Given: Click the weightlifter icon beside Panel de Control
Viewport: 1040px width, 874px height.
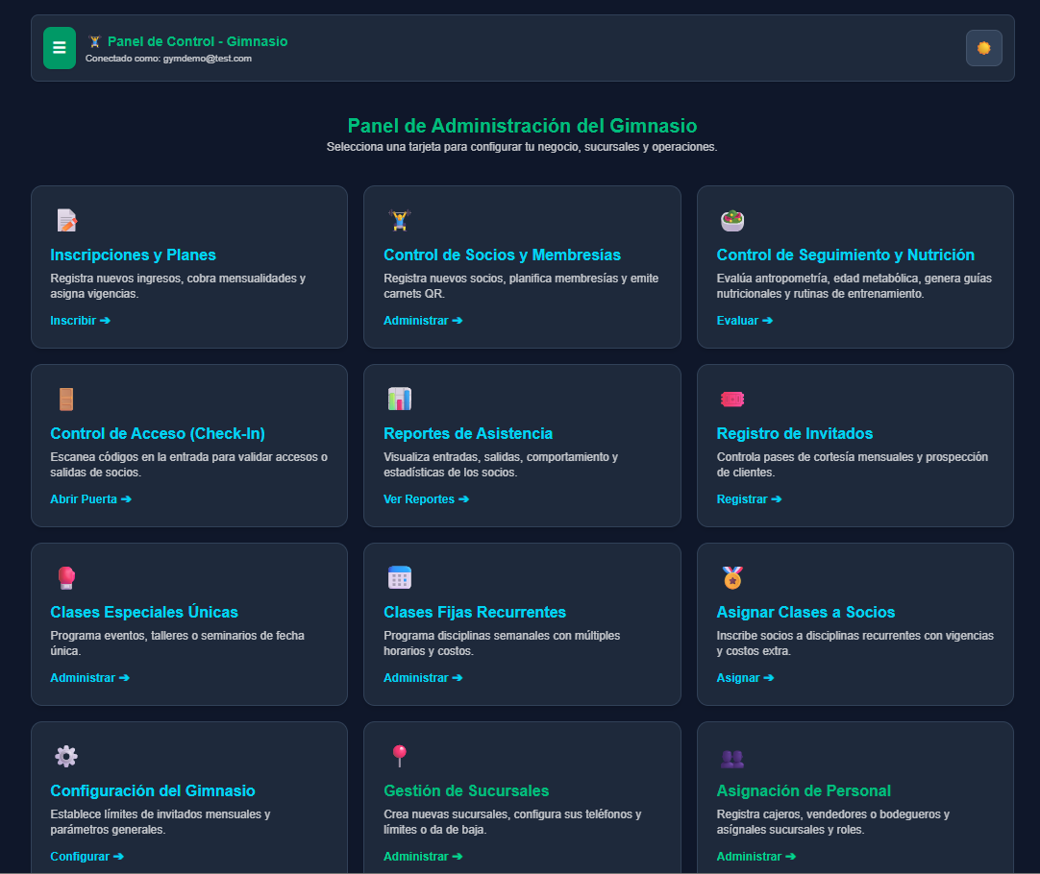Looking at the screenshot, I should pyautogui.click(x=95, y=41).
